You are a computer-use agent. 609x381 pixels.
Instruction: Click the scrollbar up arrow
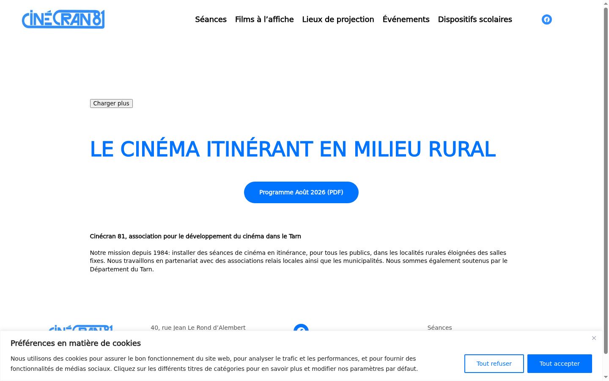coord(606,3)
